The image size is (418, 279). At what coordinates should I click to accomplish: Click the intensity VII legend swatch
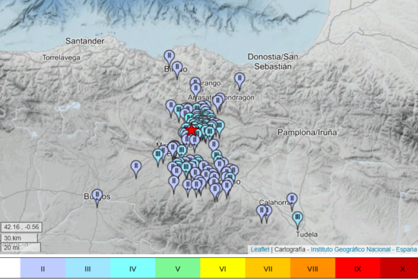268,269
